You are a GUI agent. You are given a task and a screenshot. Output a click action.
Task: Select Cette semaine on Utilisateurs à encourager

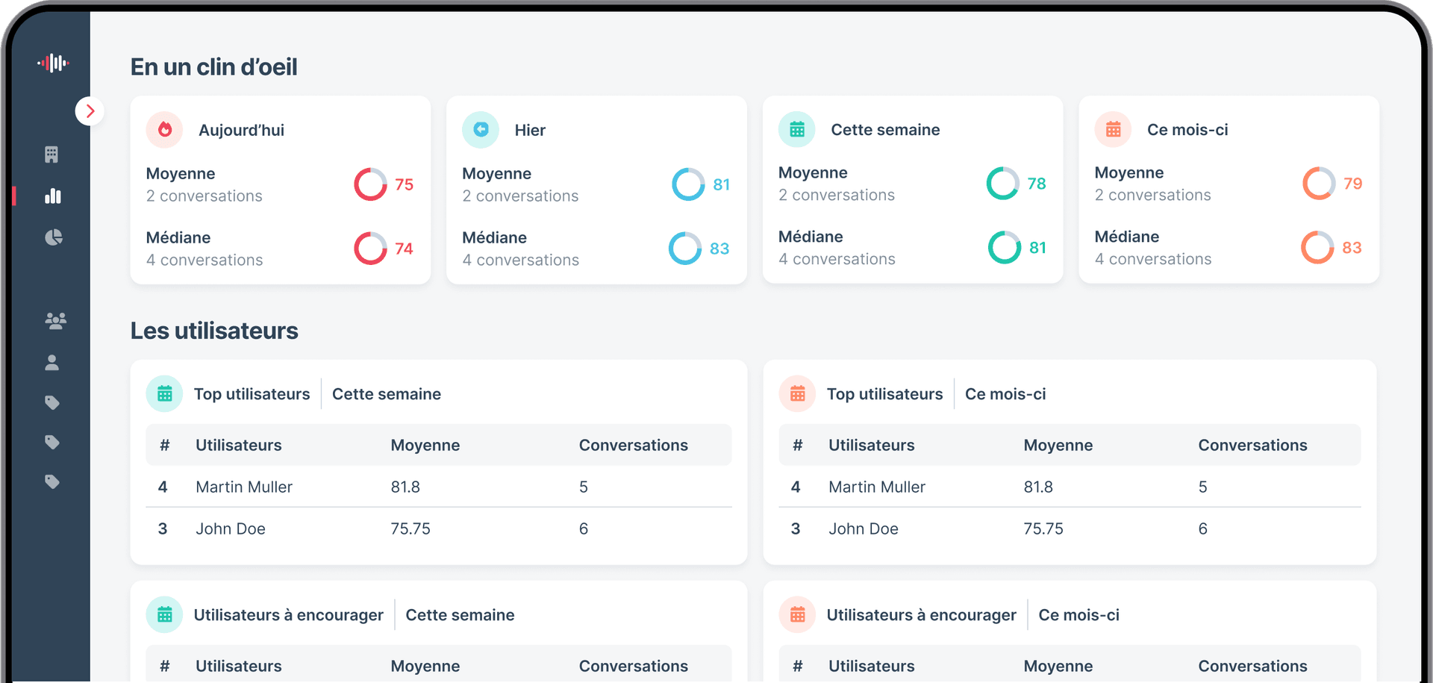click(460, 614)
